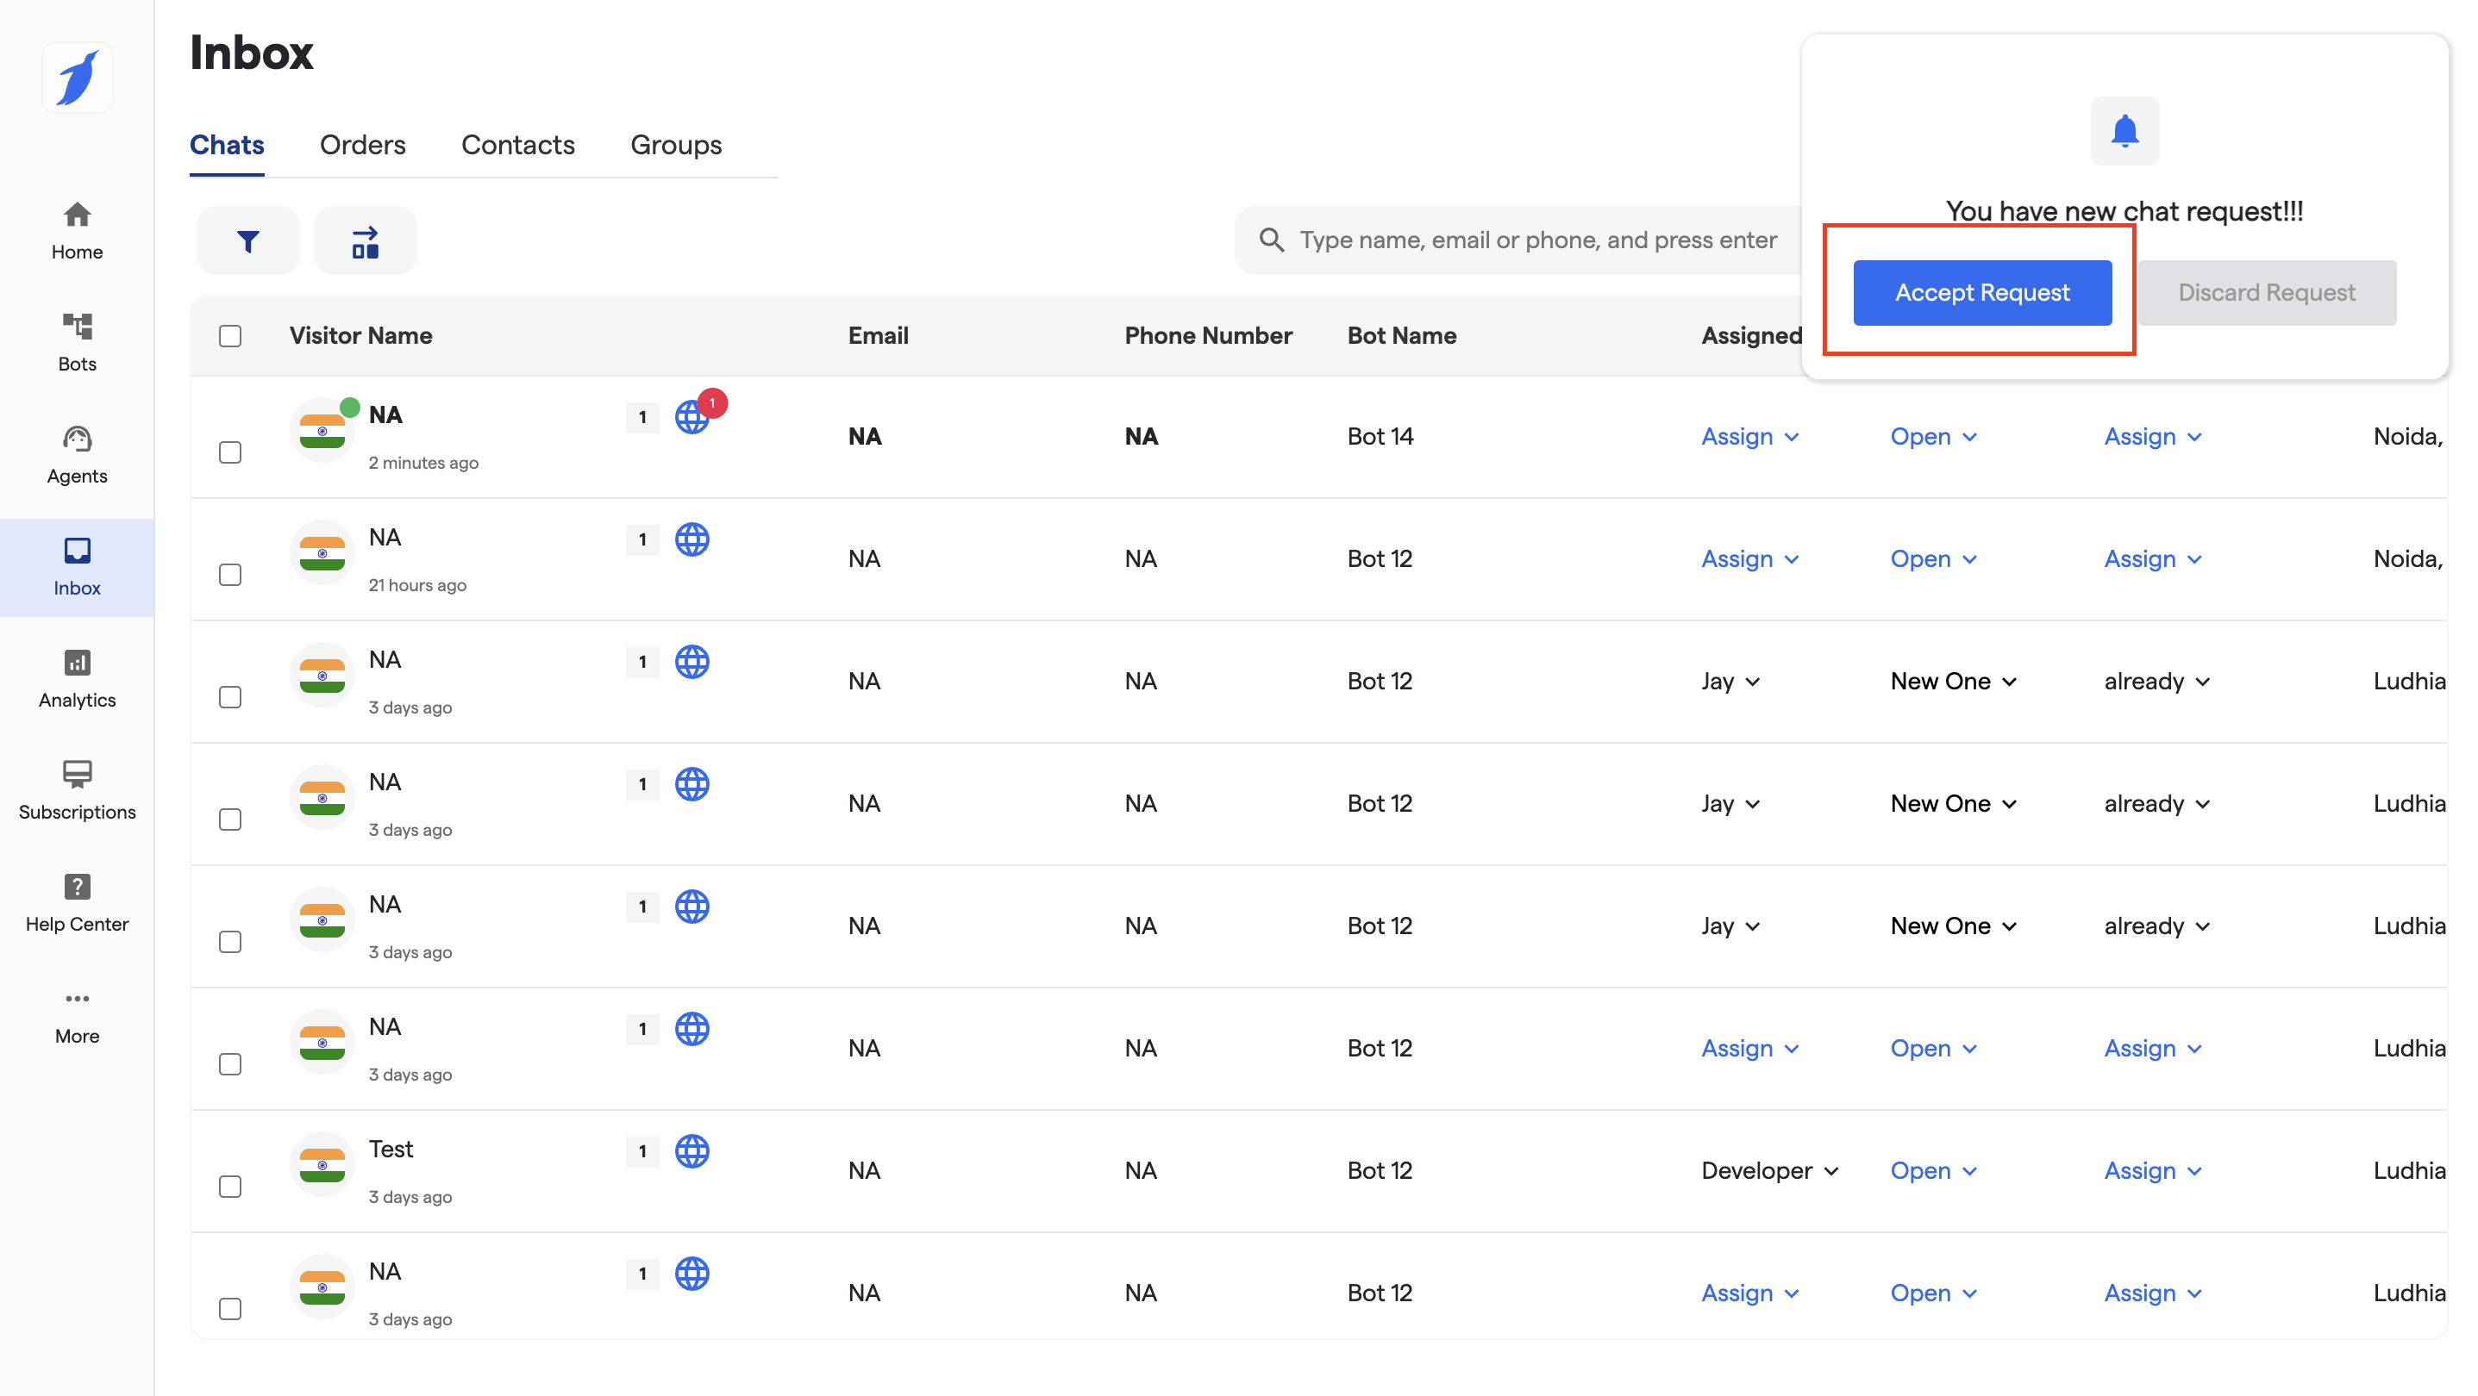The width and height of the screenshot is (2478, 1396).
Task: Open Subscriptions sidebar icon
Action: point(77,790)
